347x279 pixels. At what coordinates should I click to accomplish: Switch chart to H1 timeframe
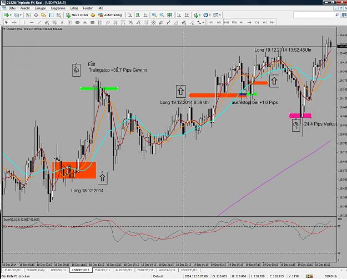coord(242,22)
